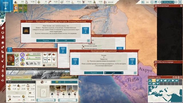Viewport: 183px width, 103px height.
Task: Collapse the События в очереди panel
Action: click(156, 62)
